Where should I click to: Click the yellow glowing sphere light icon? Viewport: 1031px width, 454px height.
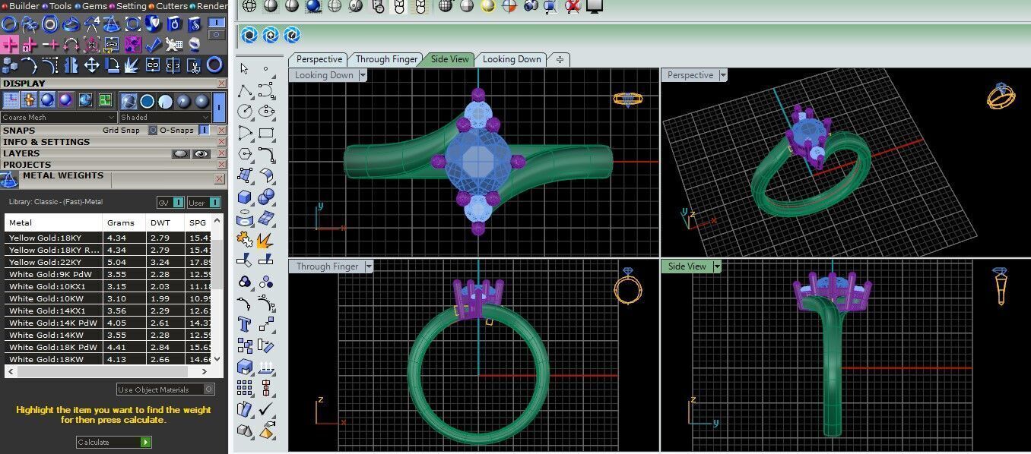pos(488,7)
